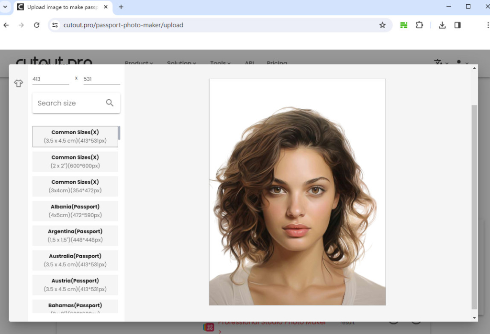The width and height of the screenshot is (490, 334).
Task: Open the Extensions puzzle icon
Action: coord(419,25)
